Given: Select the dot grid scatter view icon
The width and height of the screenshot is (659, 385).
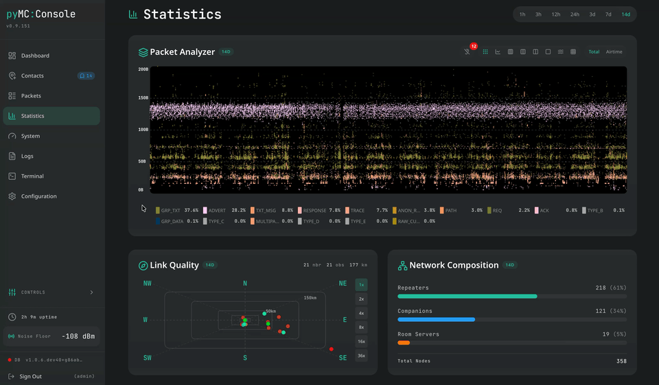Looking at the screenshot, I should click(x=485, y=51).
